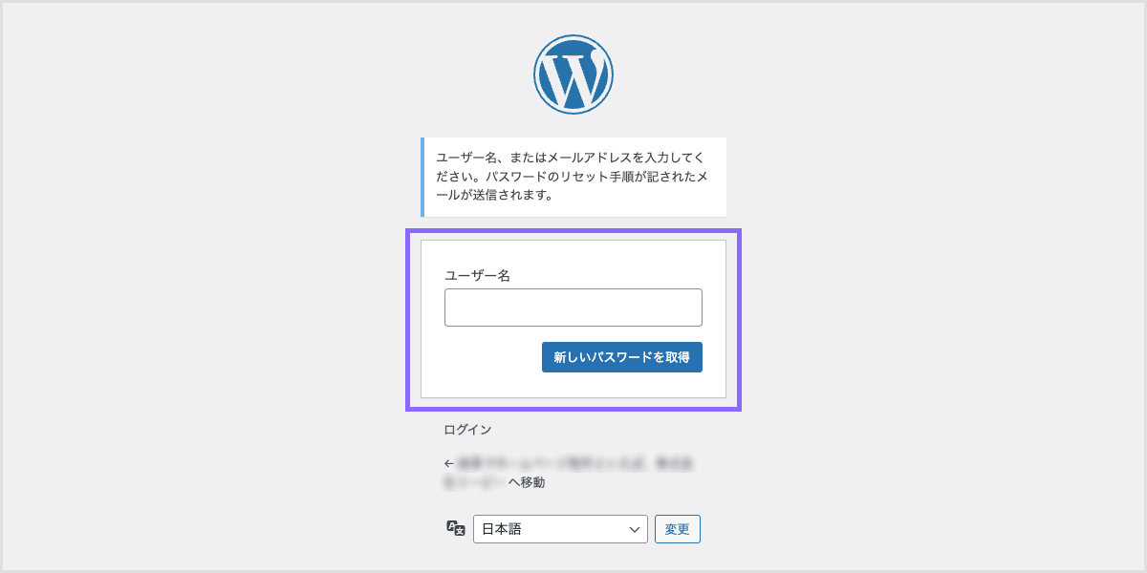Viewport: 1147px width, 573px height.
Task: Click the WordPress logo
Action: click(x=573, y=74)
